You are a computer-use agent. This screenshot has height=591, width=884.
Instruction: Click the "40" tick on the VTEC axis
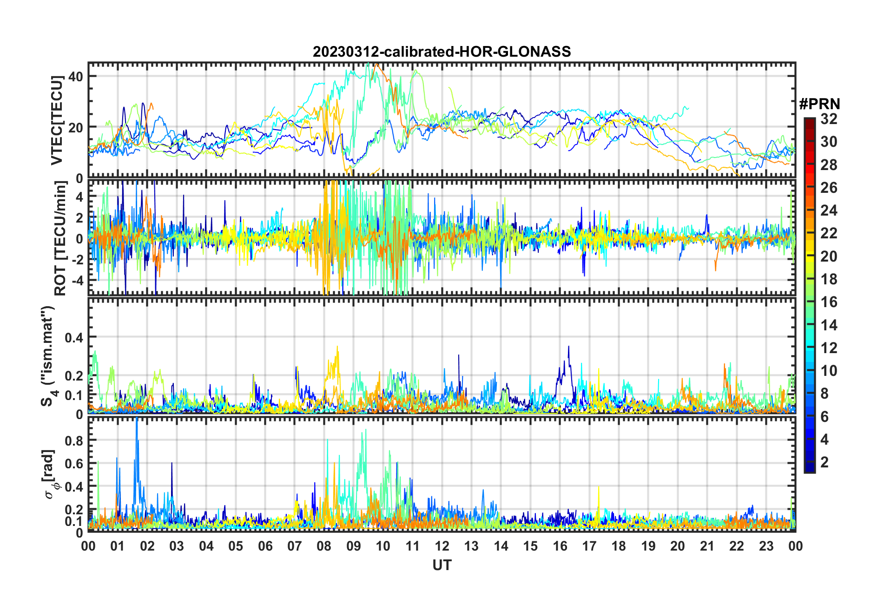(76, 76)
